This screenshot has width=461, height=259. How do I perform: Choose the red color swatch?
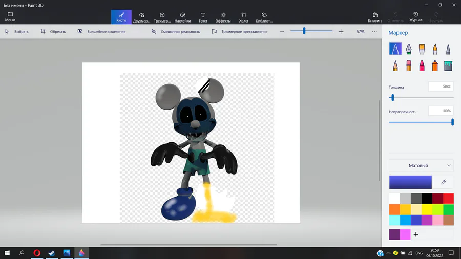click(x=448, y=199)
